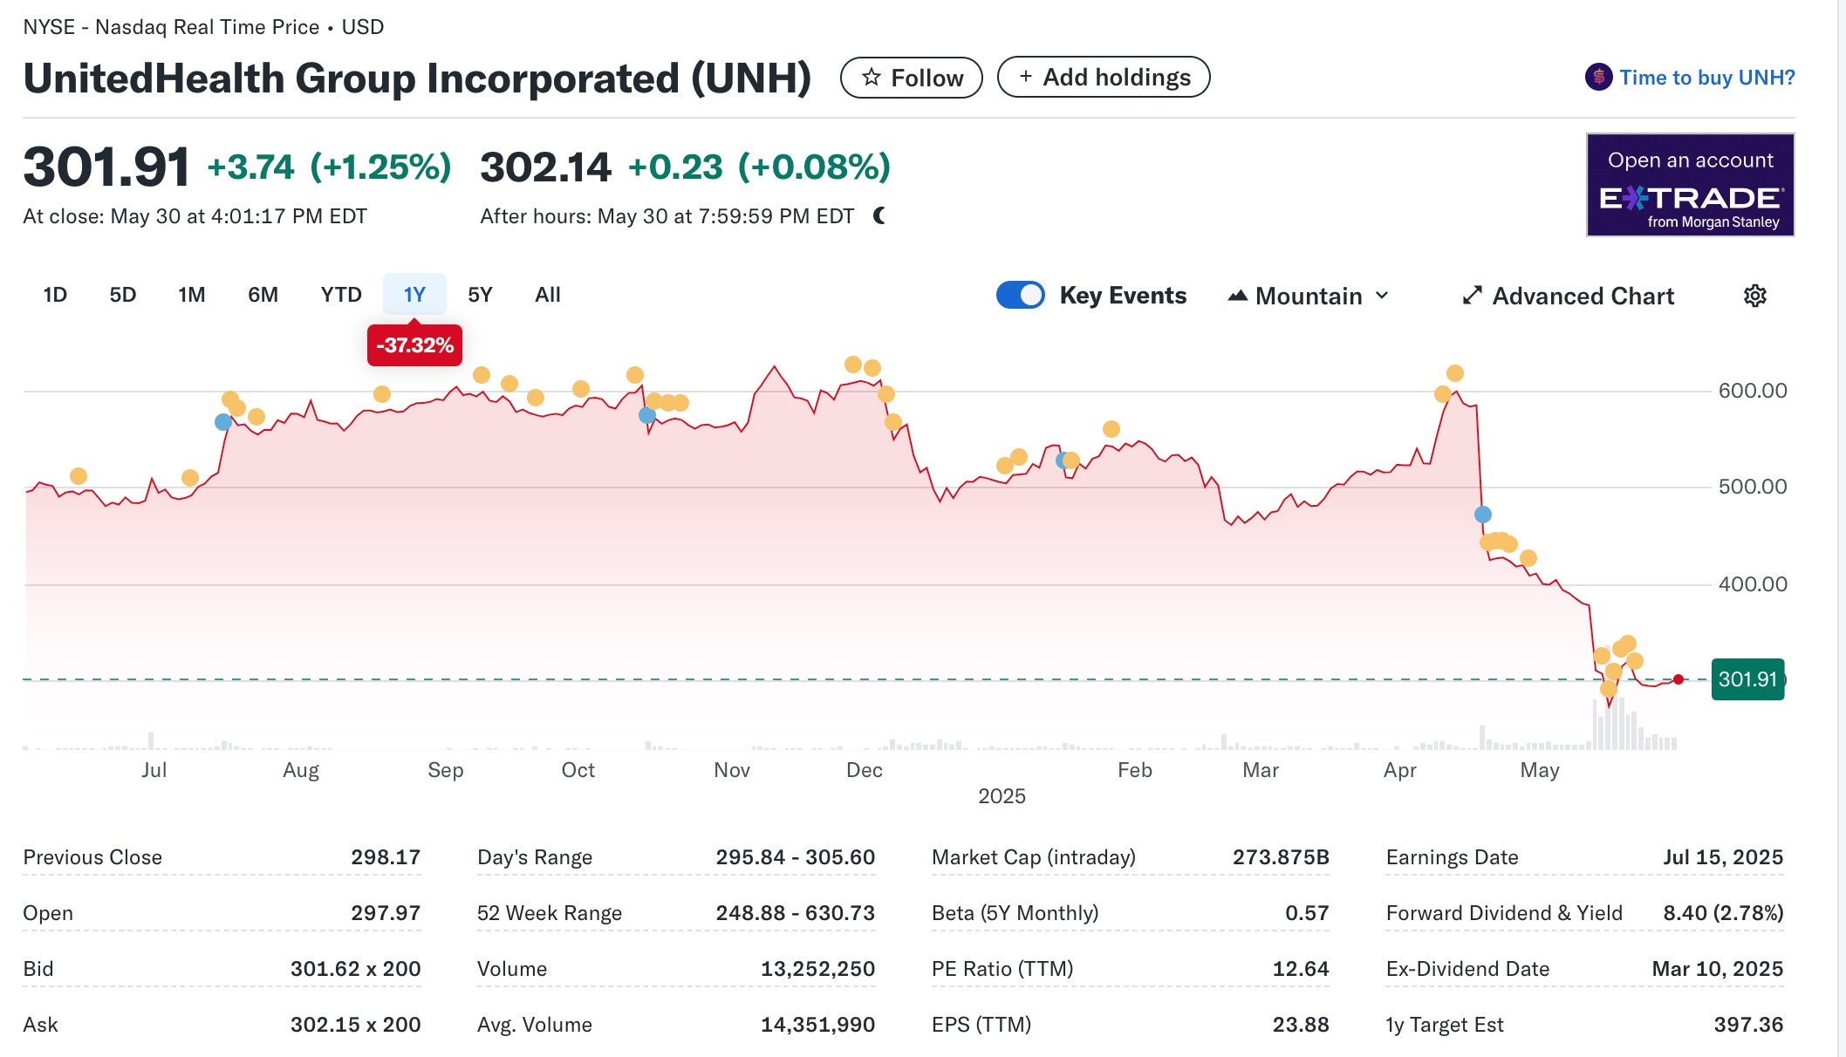Click the Beta (5Y Monthly) label
This screenshot has height=1057, width=1846.
coord(1015,913)
